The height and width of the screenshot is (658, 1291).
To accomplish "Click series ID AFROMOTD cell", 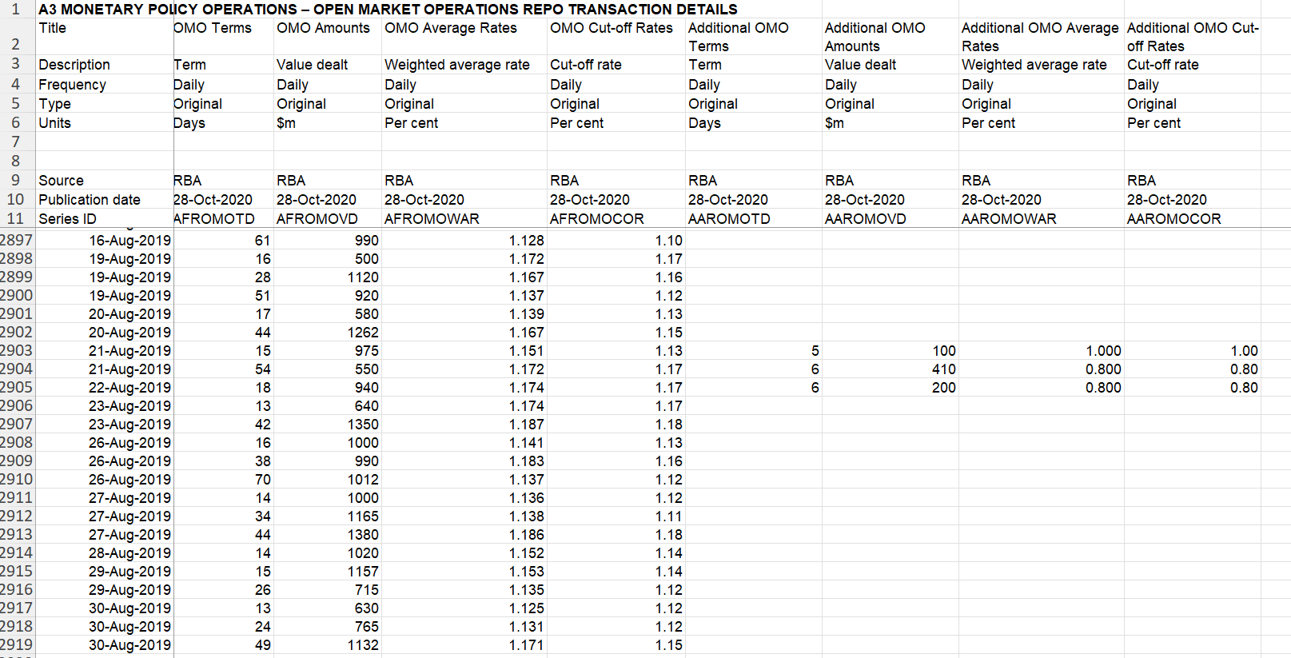I will [223, 218].
